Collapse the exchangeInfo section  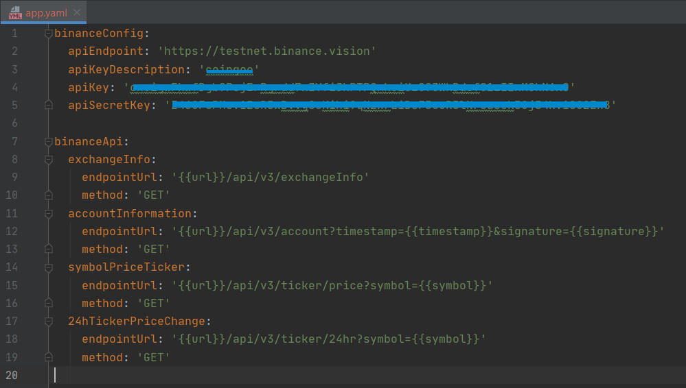(49, 160)
